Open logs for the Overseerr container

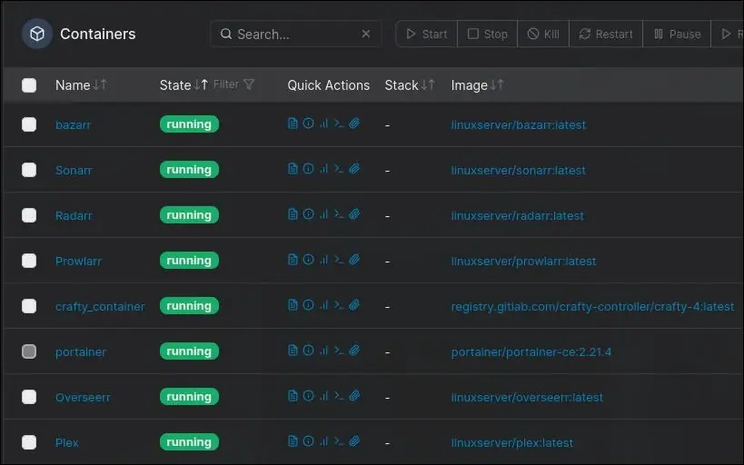293,396
